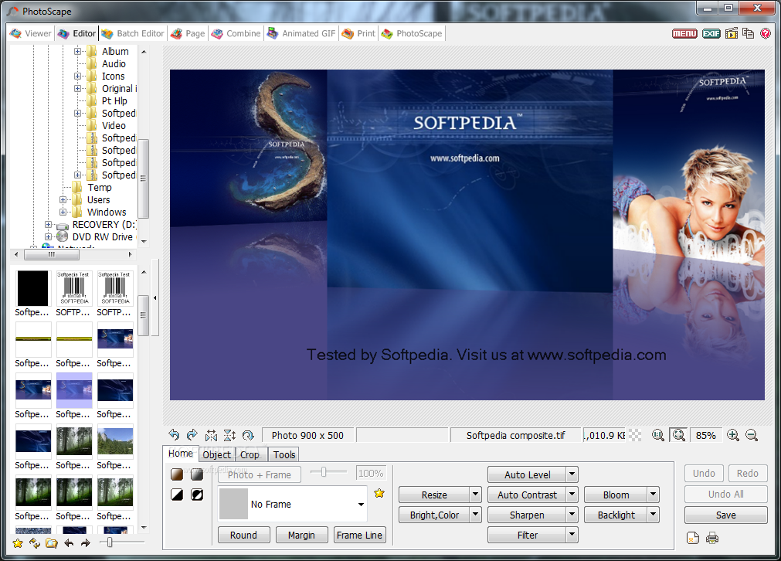
Task: Open the Auto Level dropdown arrow
Action: point(572,474)
